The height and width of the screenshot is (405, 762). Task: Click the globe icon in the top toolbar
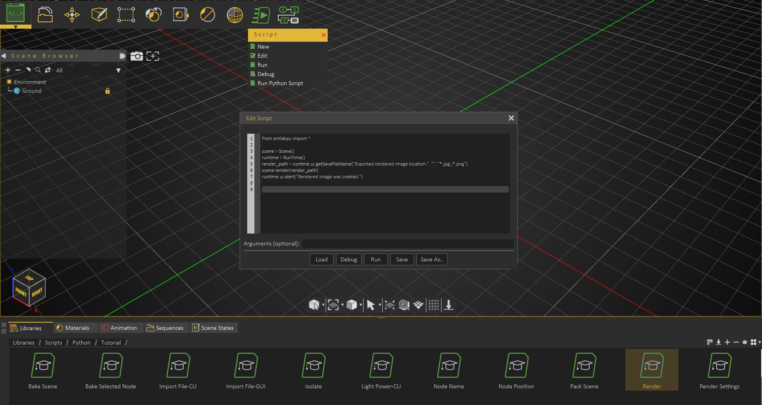pyautogui.click(x=234, y=15)
